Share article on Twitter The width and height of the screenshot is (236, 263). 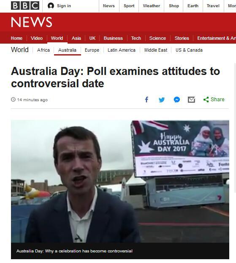tap(162, 100)
